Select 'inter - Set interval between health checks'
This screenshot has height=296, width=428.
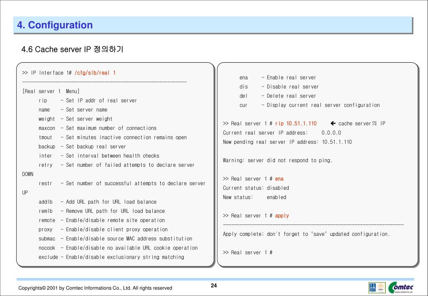[x=99, y=156]
